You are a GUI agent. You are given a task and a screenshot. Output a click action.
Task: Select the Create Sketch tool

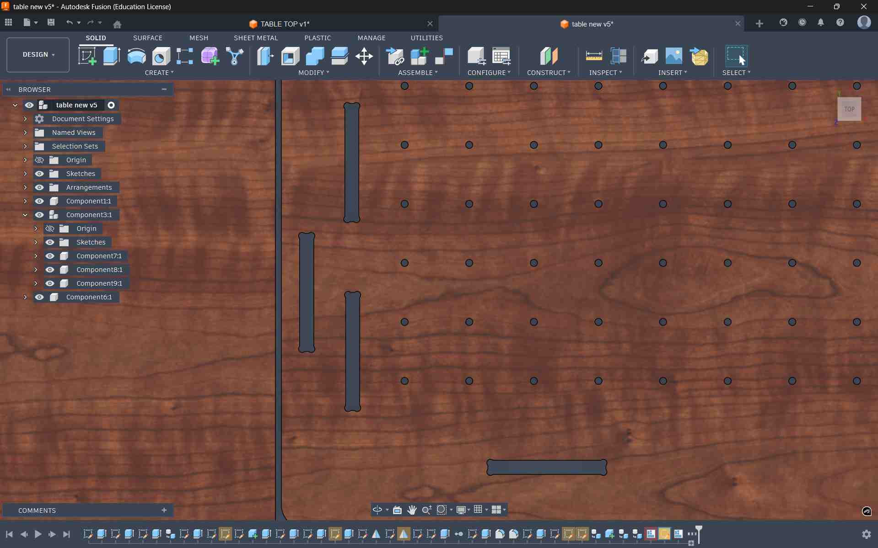coord(87,56)
